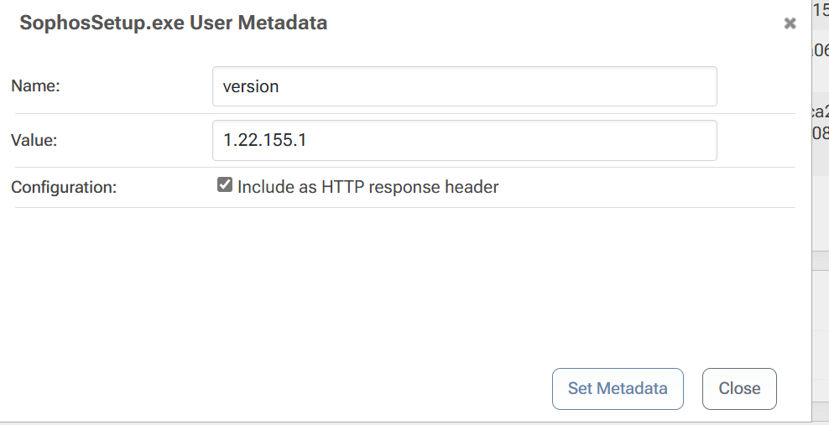
Task: Click the "Configuration:" row label
Action: click(x=64, y=188)
